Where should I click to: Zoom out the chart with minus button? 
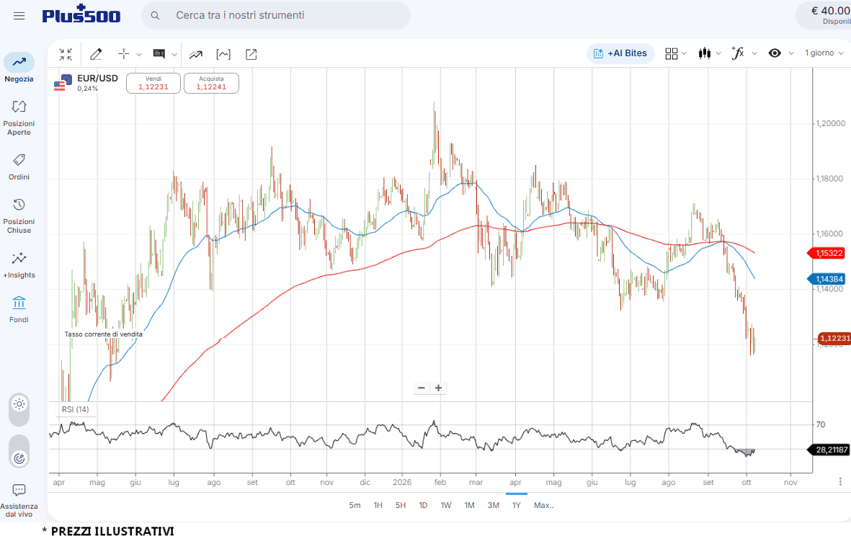[421, 388]
